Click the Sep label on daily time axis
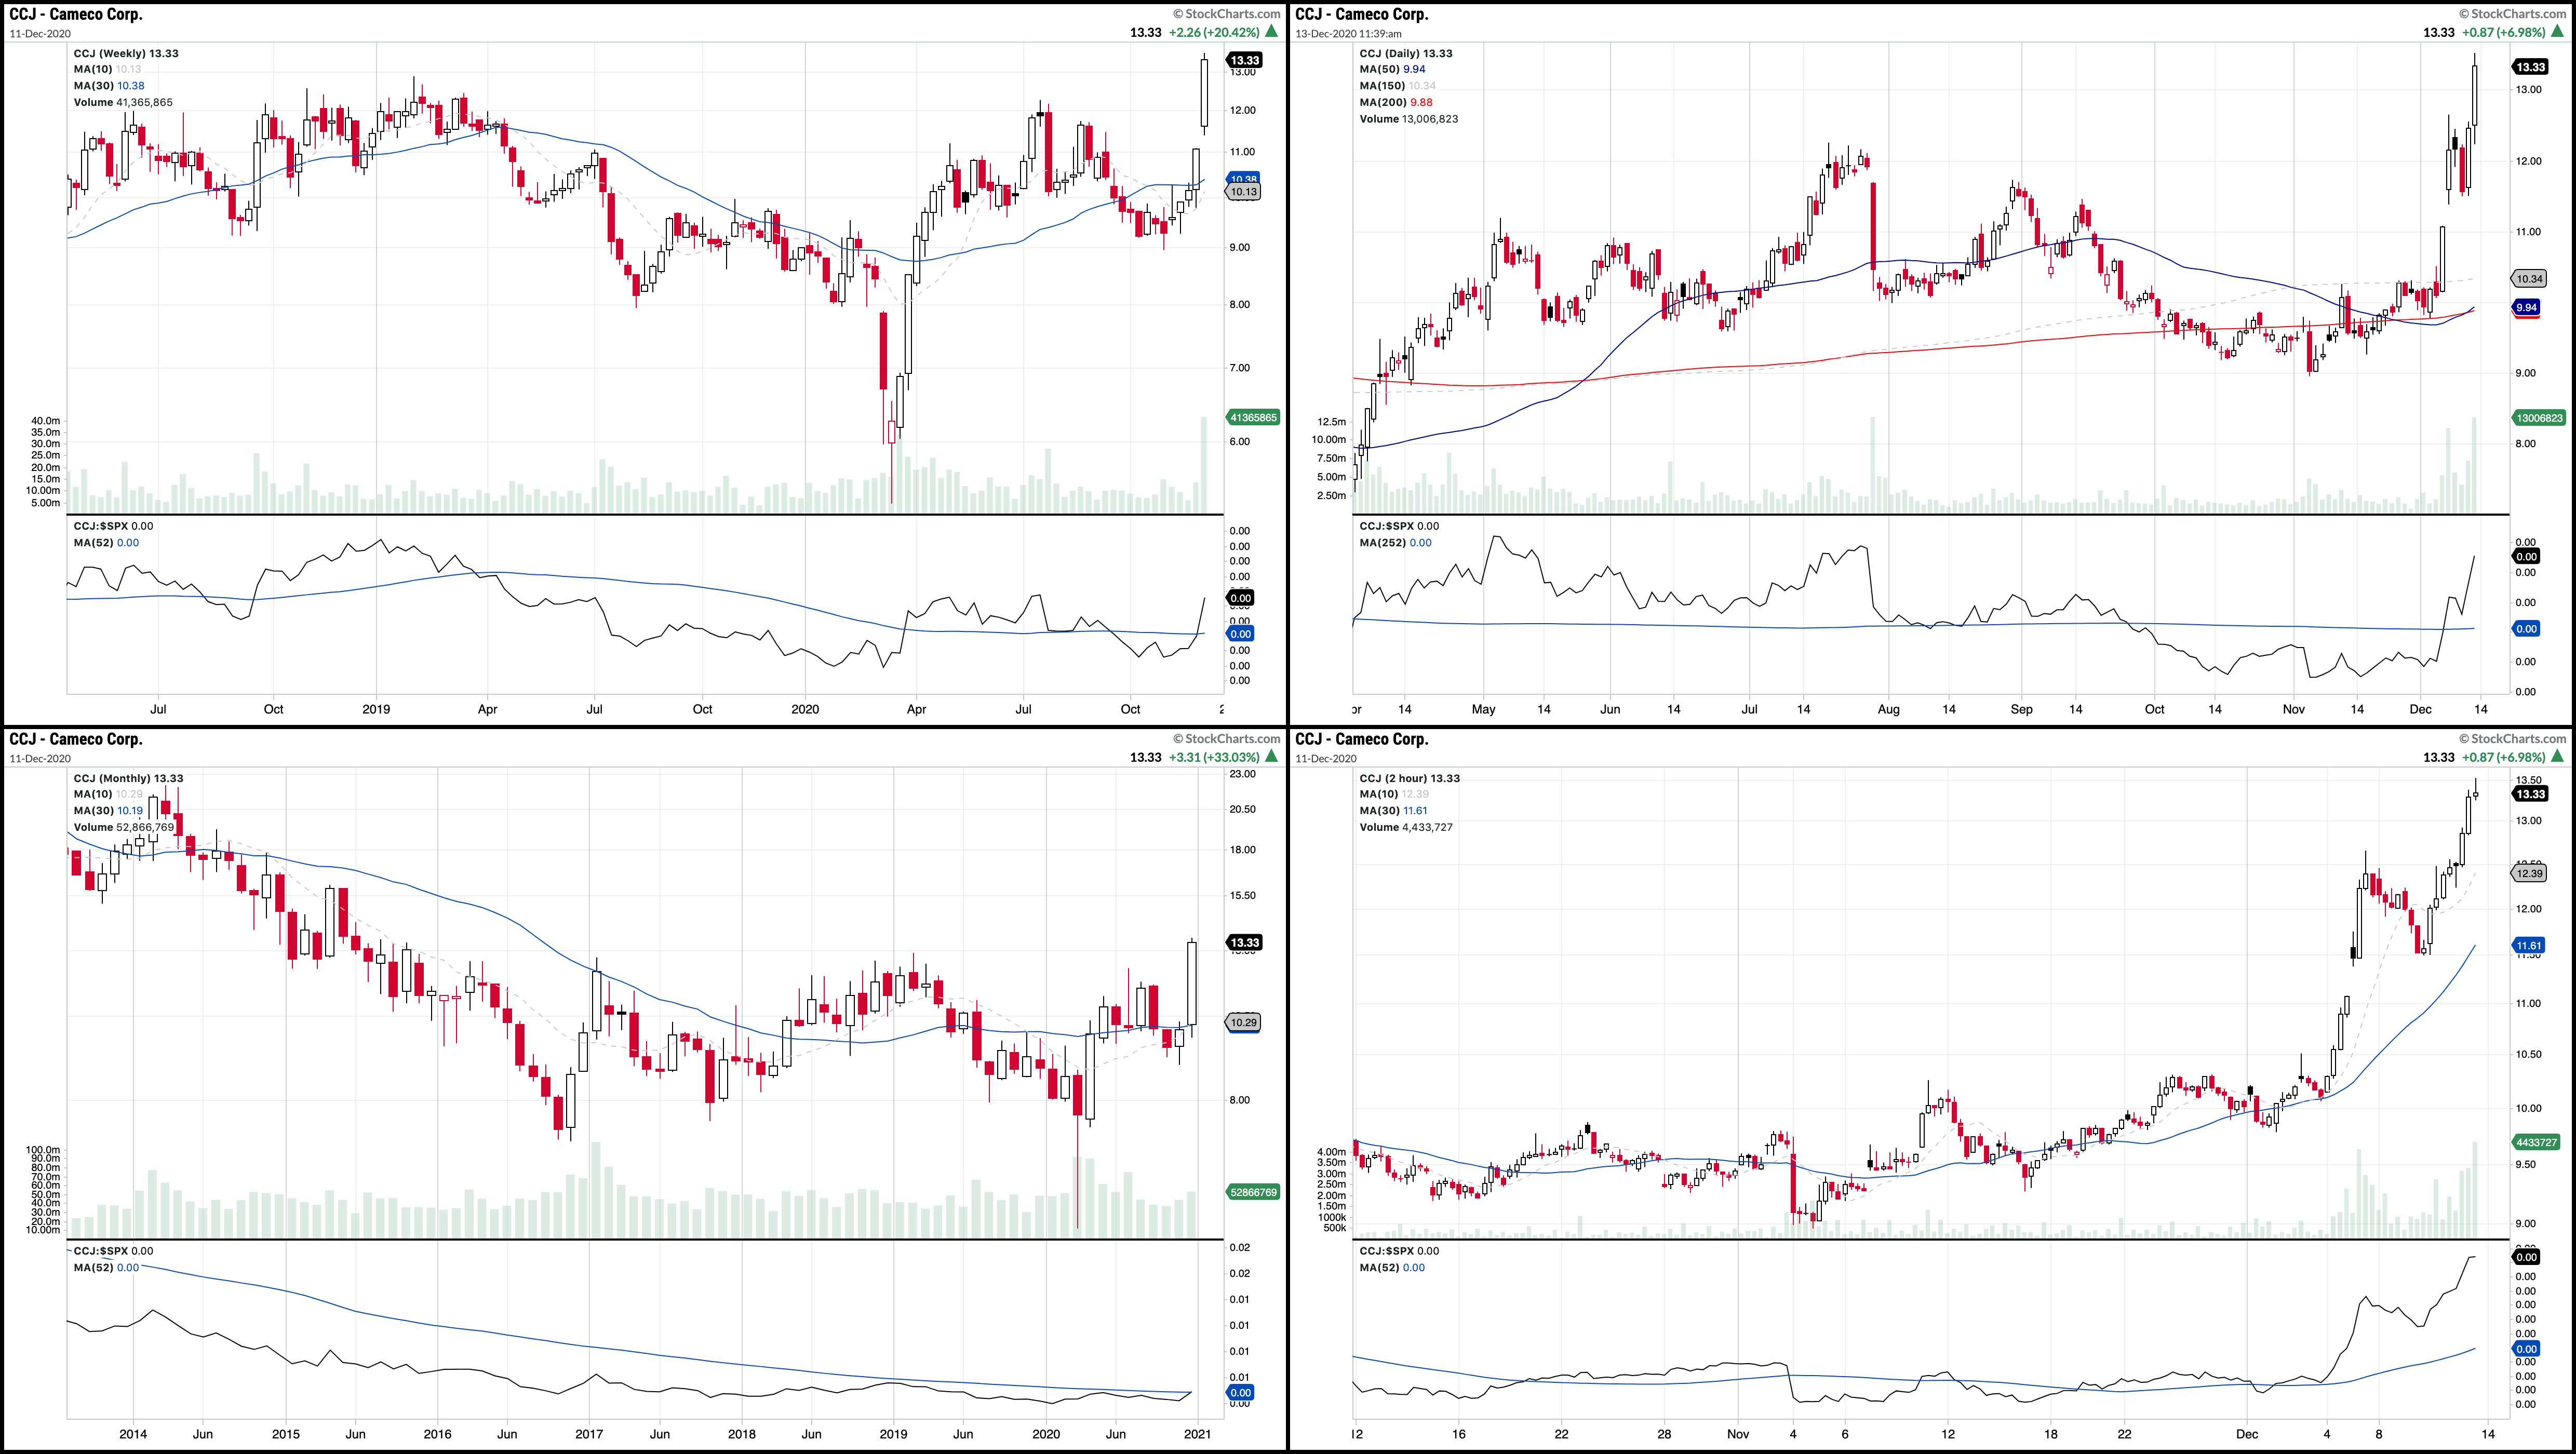 pyautogui.click(x=2021, y=709)
